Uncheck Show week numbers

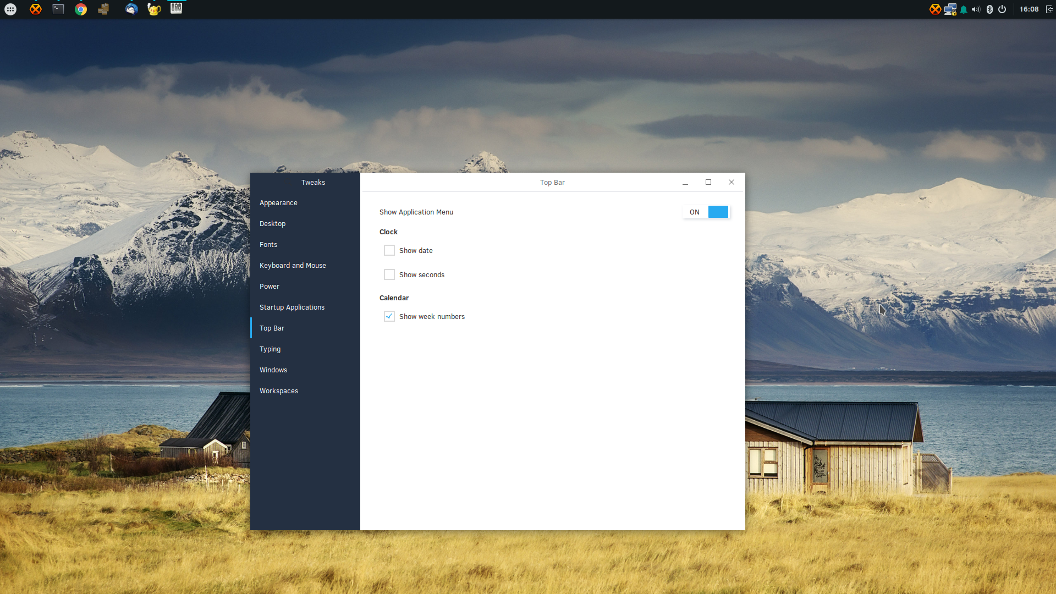pyautogui.click(x=389, y=316)
